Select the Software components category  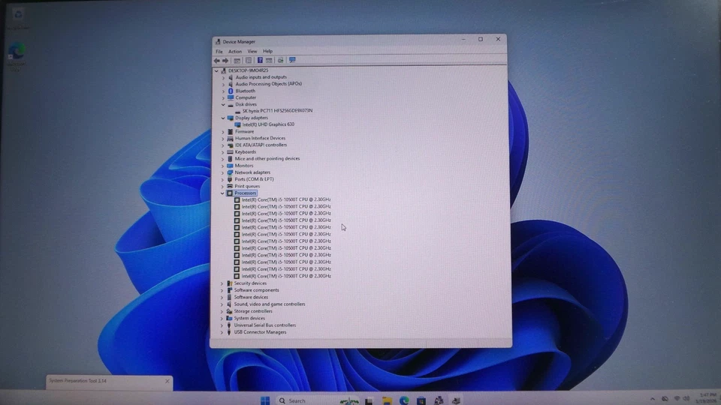tap(256, 290)
